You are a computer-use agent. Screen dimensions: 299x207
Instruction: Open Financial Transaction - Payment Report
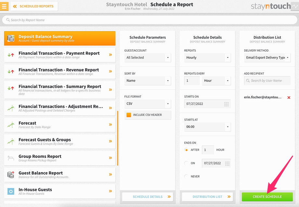(x=60, y=55)
